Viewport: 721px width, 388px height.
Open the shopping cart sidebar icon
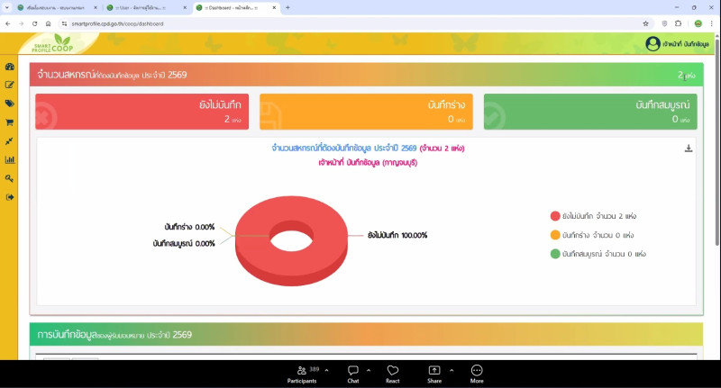pyautogui.click(x=10, y=122)
